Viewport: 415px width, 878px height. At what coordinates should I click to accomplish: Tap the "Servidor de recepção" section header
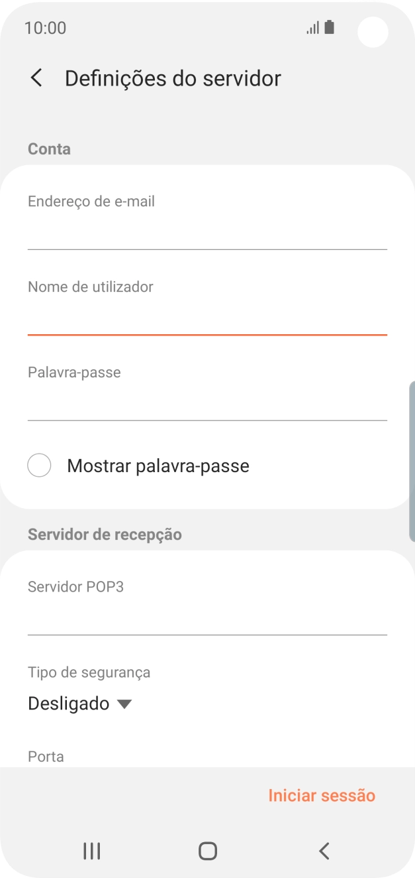point(104,534)
